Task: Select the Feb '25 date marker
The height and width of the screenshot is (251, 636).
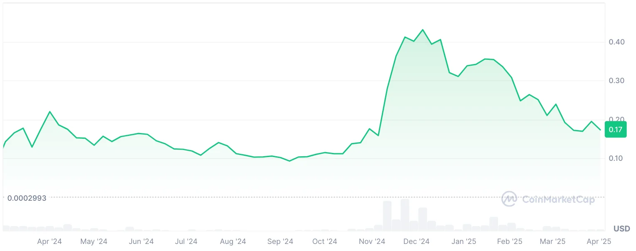Action: pyautogui.click(x=510, y=241)
